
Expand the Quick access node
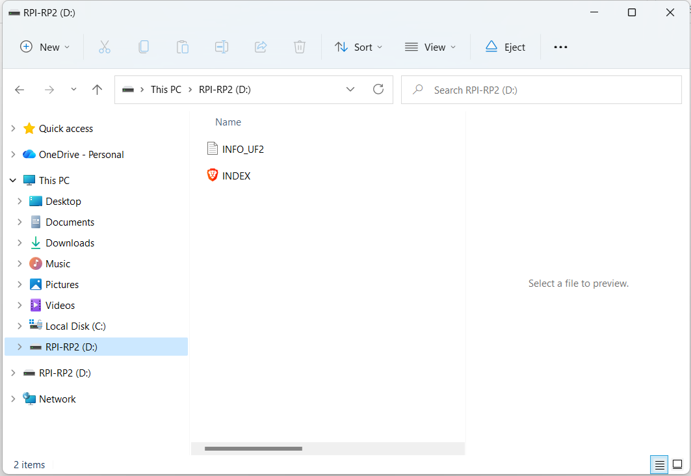tap(13, 129)
